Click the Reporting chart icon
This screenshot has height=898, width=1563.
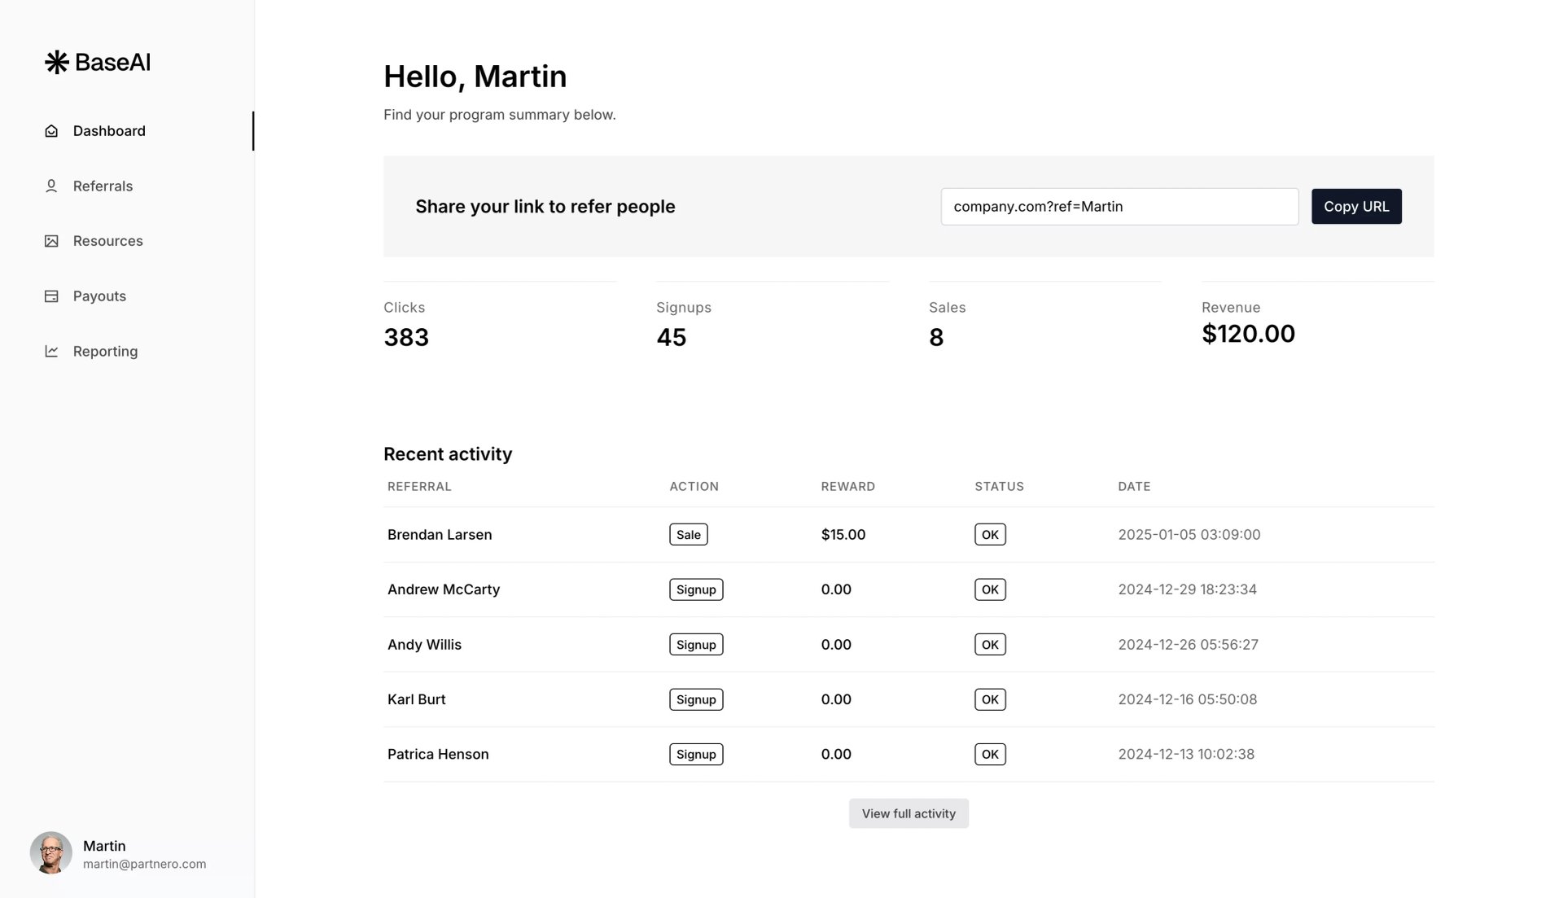pos(51,352)
